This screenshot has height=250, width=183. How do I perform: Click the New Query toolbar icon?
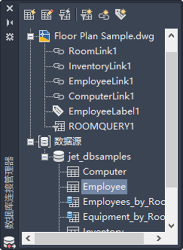point(87,14)
